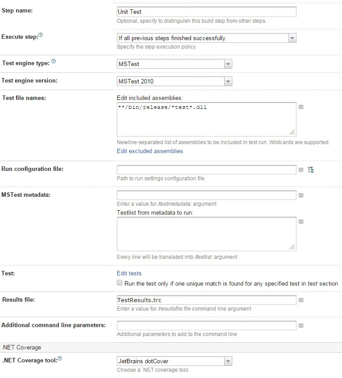
Task: Open file tree browser for Run configuration file
Action: click(x=311, y=170)
